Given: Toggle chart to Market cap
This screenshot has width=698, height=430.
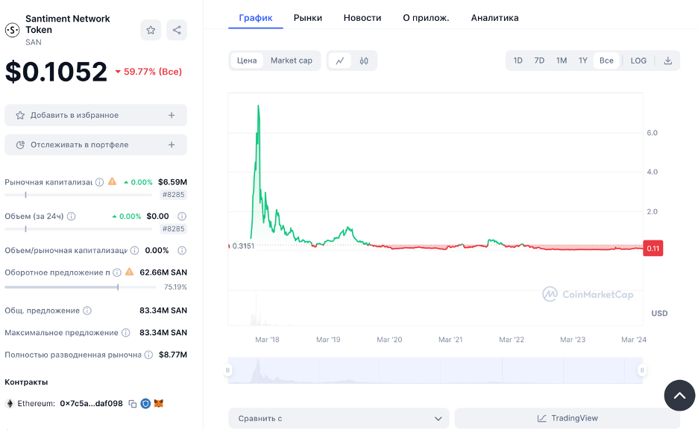Looking at the screenshot, I should 292,60.
